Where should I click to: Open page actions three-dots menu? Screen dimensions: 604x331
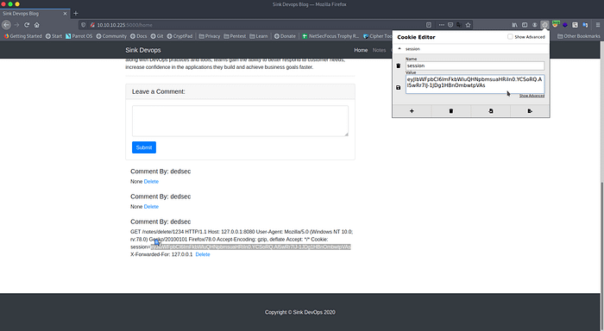442,25
